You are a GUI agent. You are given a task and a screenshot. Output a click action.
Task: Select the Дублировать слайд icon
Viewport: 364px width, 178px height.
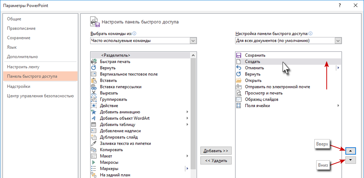pos(94,137)
